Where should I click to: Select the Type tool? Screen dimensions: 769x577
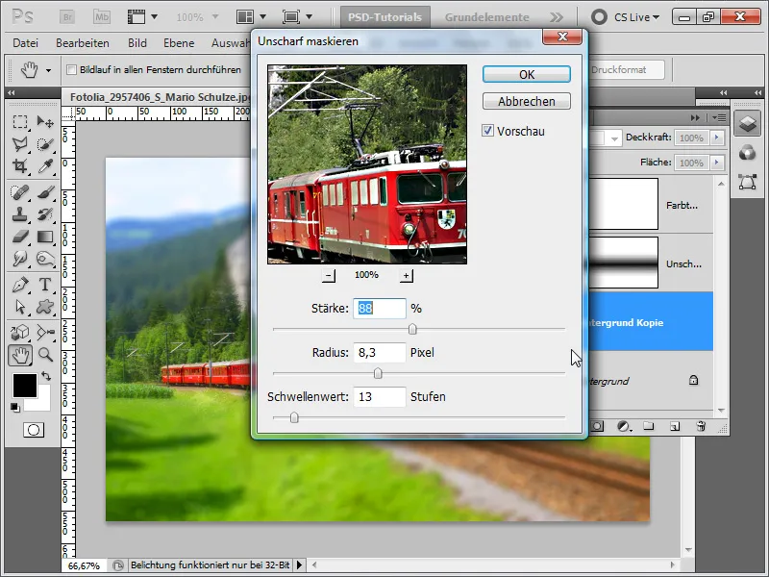pyautogui.click(x=45, y=285)
